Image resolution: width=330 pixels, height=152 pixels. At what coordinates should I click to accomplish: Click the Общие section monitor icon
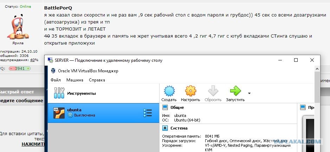pyautogui.click(x=165, y=107)
